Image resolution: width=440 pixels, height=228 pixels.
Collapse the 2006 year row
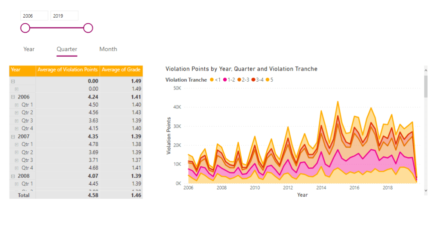[13, 97]
